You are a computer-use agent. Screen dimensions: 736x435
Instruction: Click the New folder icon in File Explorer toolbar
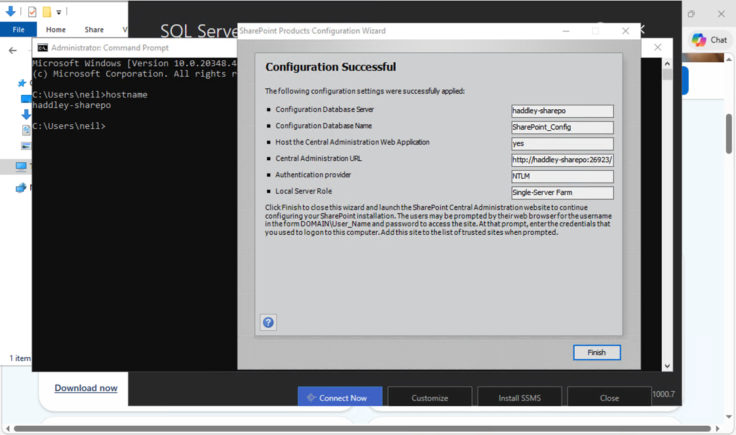pyautogui.click(x=47, y=12)
